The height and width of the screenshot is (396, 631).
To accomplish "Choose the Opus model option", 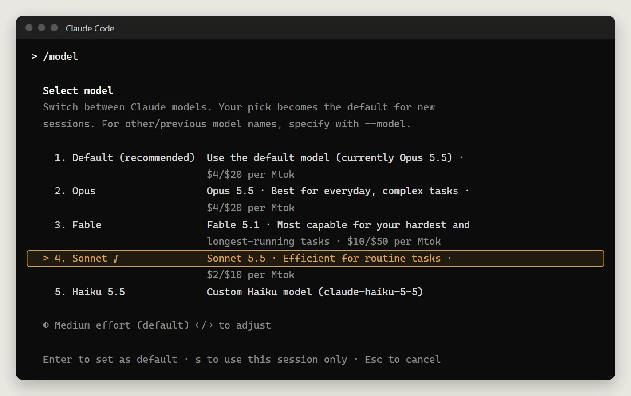I will [x=75, y=191].
